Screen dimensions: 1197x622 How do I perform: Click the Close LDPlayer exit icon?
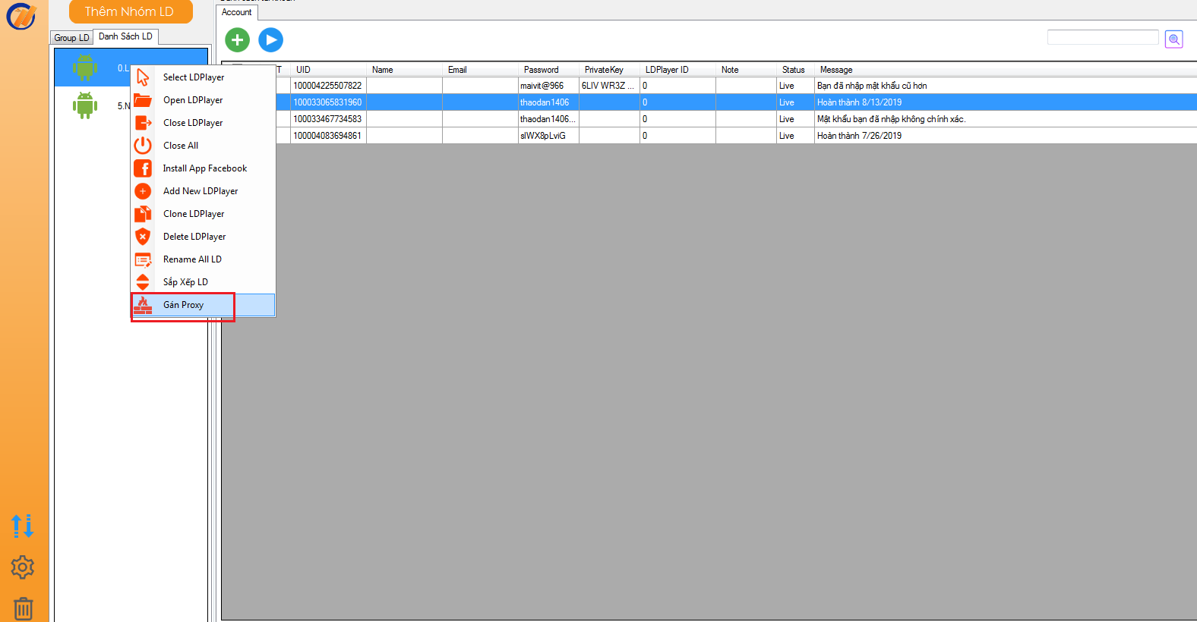pyautogui.click(x=143, y=123)
